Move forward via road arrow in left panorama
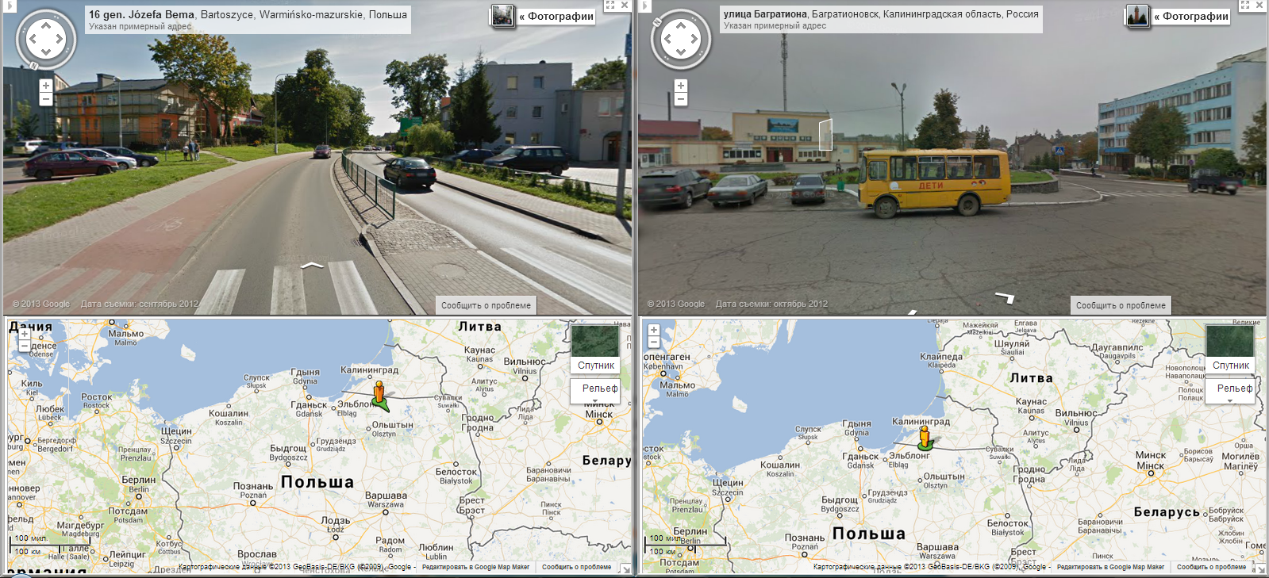Image resolution: width=1269 pixels, height=578 pixels. tap(312, 265)
